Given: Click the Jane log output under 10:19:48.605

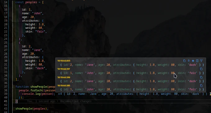Looking at the screenshot, I should [132, 65].
